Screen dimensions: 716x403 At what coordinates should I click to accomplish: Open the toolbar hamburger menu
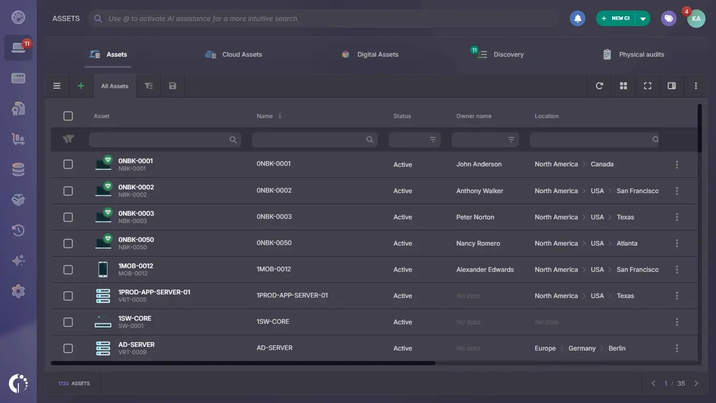(57, 86)
